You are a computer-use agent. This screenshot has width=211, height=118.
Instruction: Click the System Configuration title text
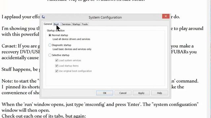[x=105, y=17]
